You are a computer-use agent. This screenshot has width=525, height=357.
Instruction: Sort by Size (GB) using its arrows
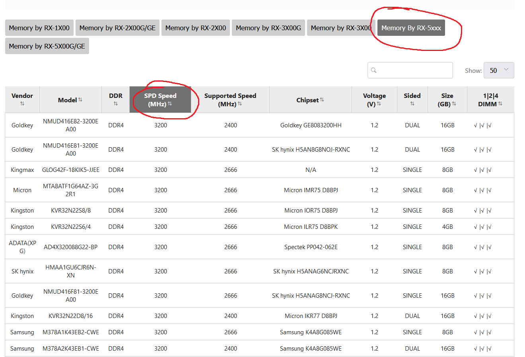click(x=454, y=104)
